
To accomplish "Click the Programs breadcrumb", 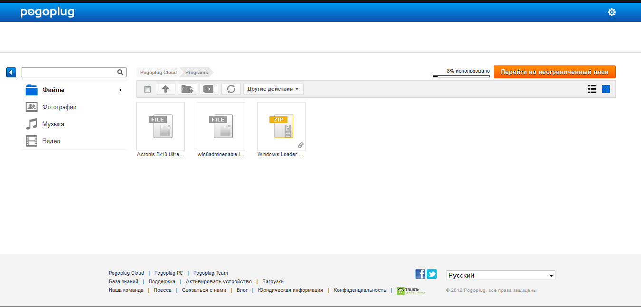I will click(197, 72).
